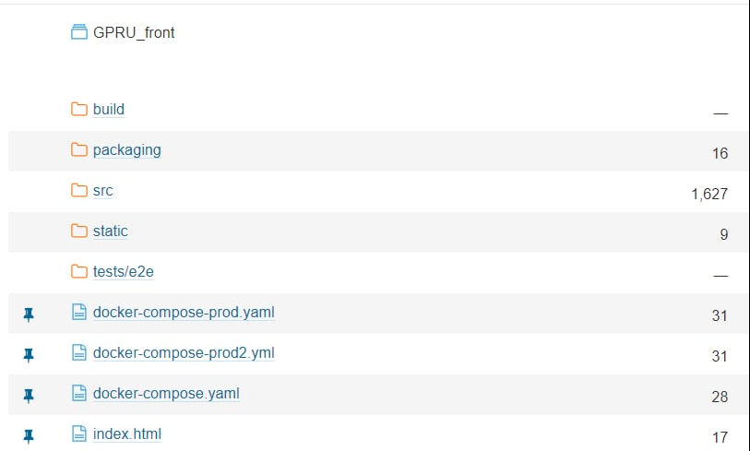Screen dimensions: 750x451
Task: Open the tests/e2e folder link
Action: pos(124,272)
